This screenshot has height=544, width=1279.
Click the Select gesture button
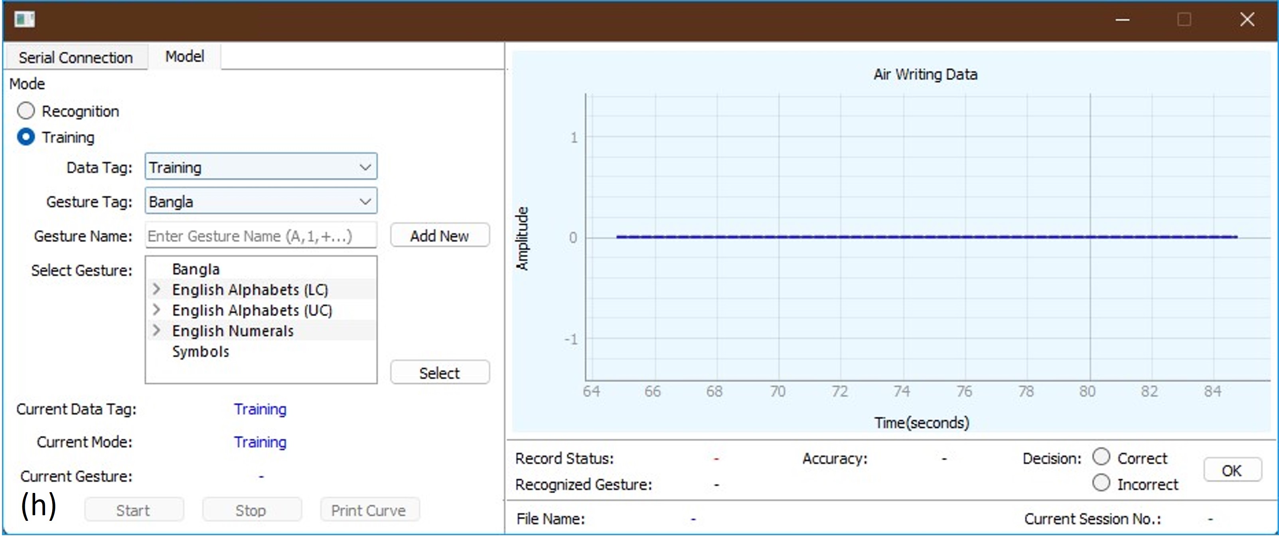click(439, 373)
